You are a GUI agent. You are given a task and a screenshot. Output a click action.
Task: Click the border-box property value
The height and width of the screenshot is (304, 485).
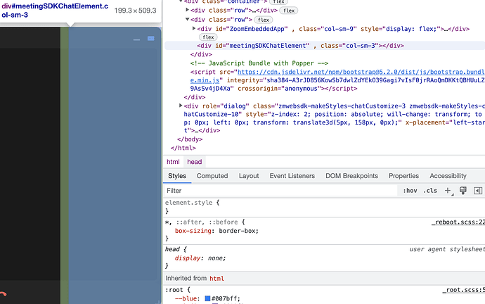[238, 231]
